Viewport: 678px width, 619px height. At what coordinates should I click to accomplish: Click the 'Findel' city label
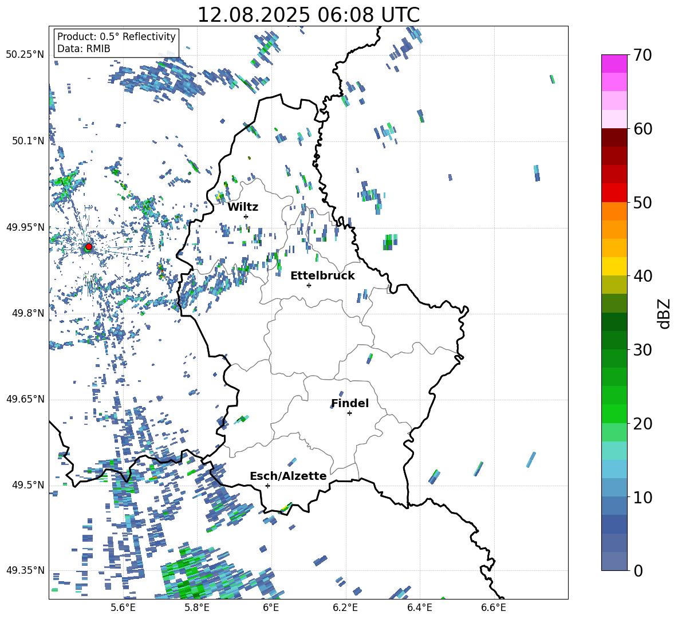[x=350, y=403]
